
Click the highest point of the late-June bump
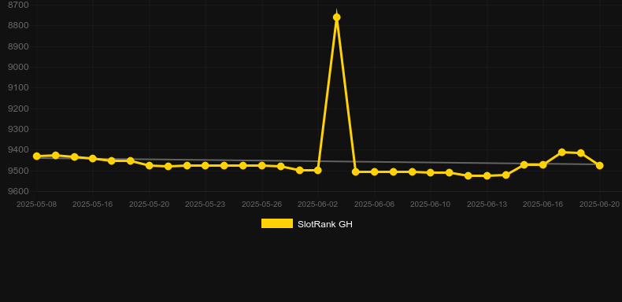pos(561,153)
